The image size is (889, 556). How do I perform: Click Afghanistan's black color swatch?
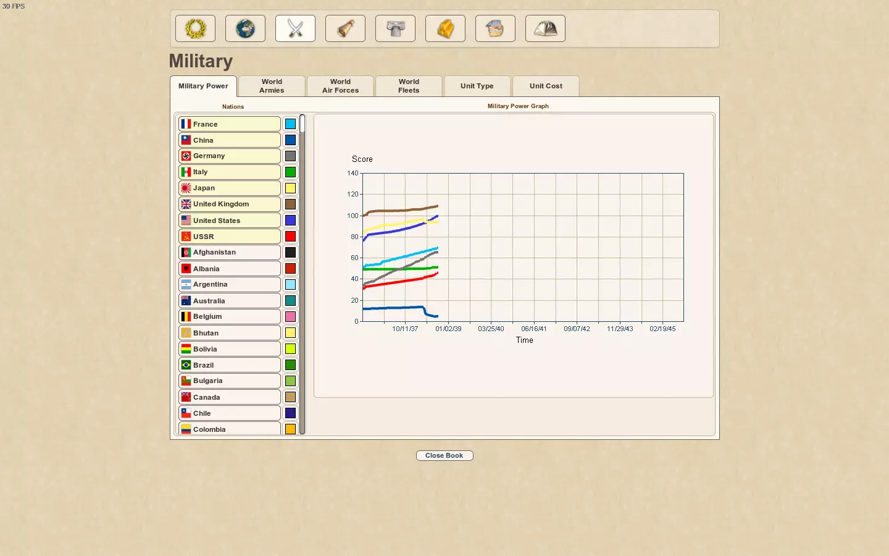290,252
